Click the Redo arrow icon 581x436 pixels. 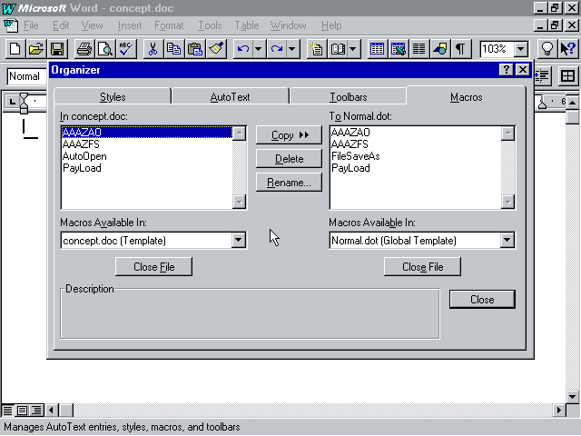(x=277, y=48)
